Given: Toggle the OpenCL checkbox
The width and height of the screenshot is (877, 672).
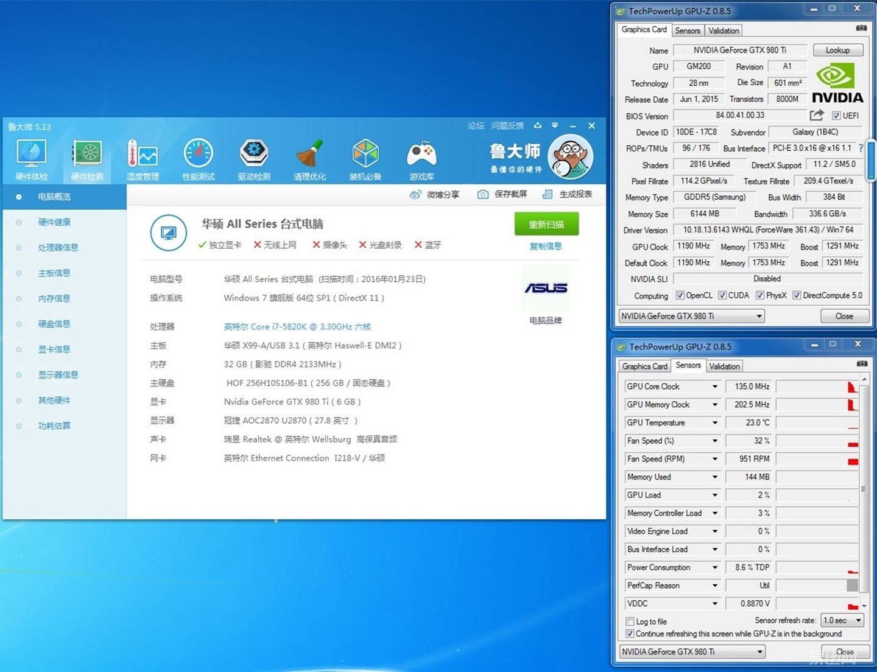Looking at the screenshot, I should coord(680,295).
